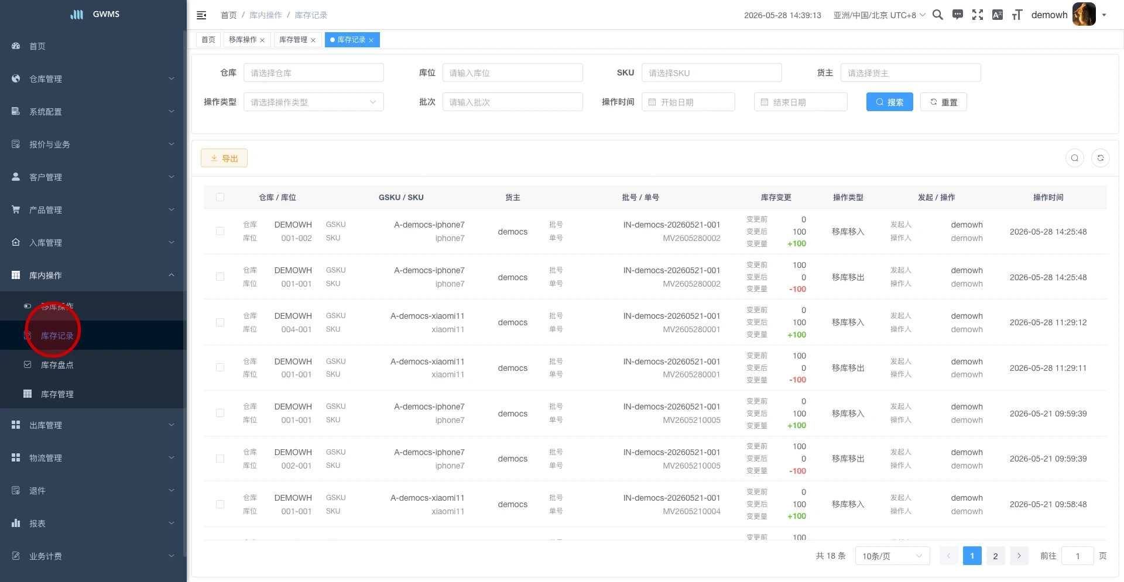Open the chat message icon in header

[x=958, y=15]
